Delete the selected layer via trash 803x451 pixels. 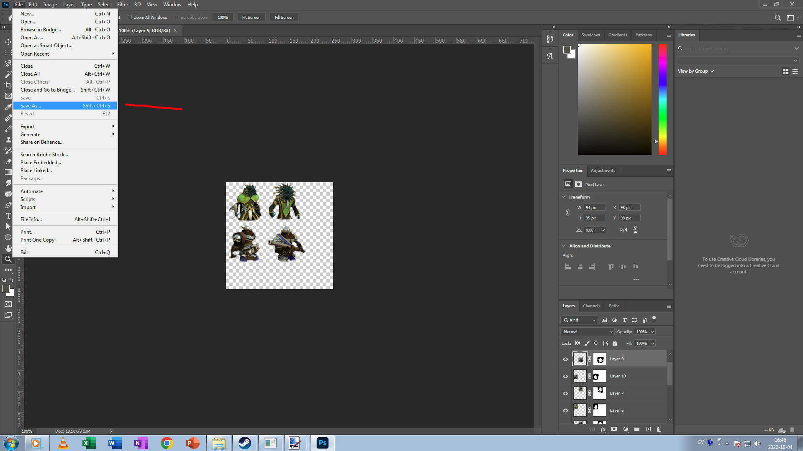[x=659, y=429]
